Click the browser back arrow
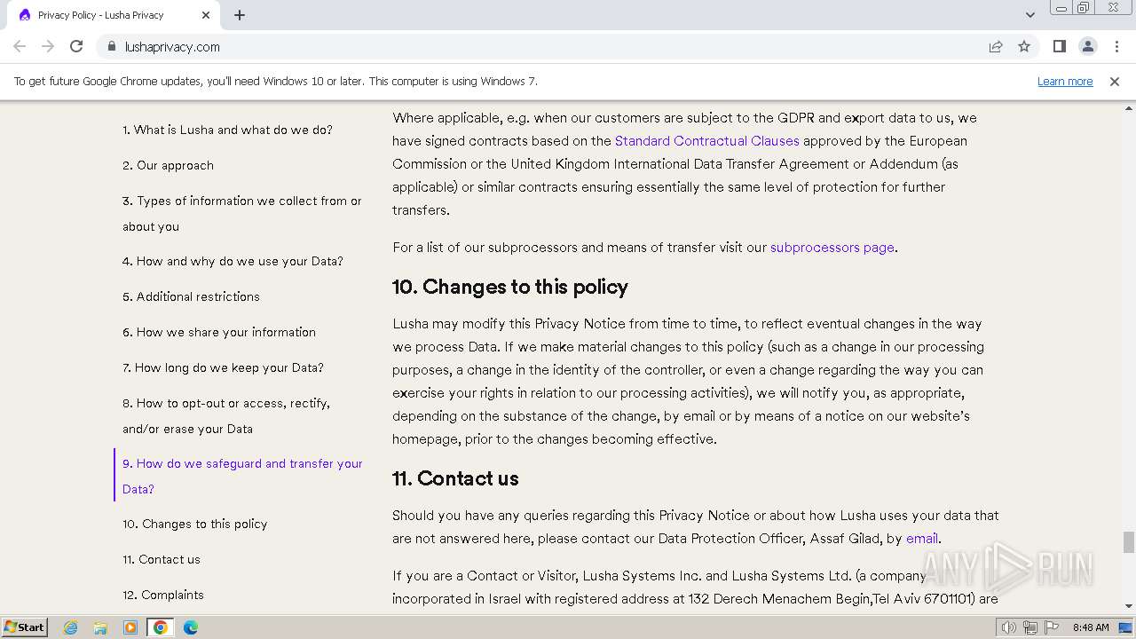1136x639 pixels. click(x=20, y=46)
